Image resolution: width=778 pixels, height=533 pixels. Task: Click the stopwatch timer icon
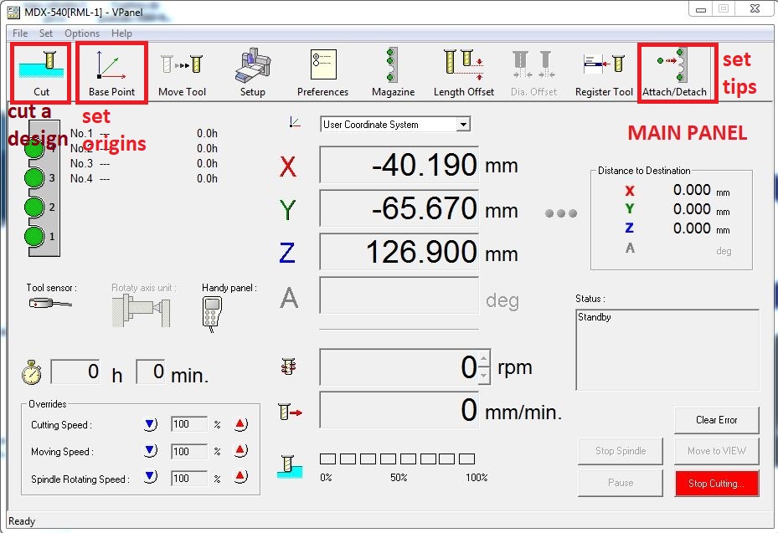coord(32,372)
